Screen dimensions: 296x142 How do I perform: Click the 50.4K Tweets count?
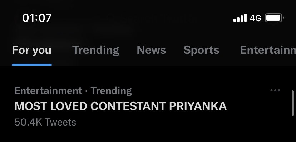[45, 122]
